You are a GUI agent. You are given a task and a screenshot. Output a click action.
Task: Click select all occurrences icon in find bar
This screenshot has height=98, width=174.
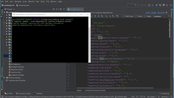click(113, 16)
